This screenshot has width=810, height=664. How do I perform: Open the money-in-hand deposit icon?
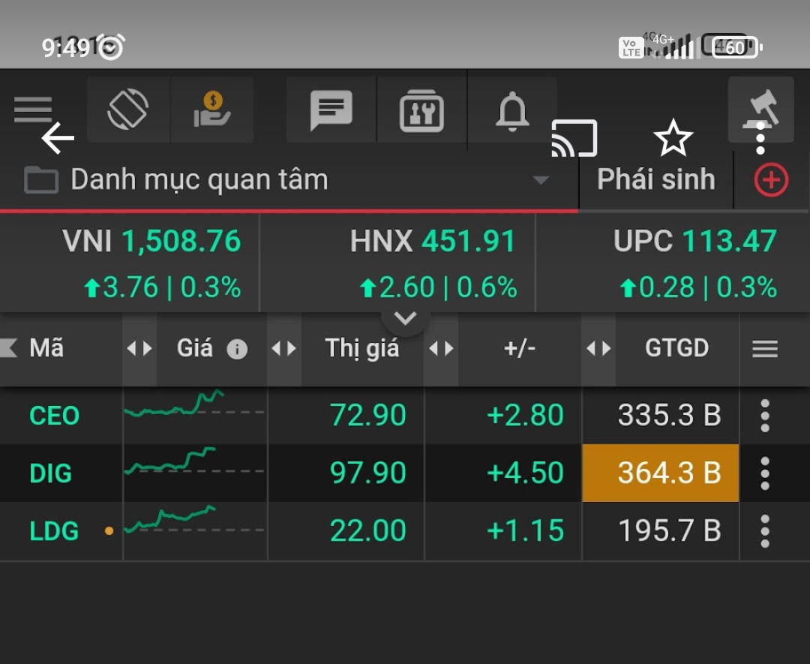pyautogui.click(x=212, y=110)
